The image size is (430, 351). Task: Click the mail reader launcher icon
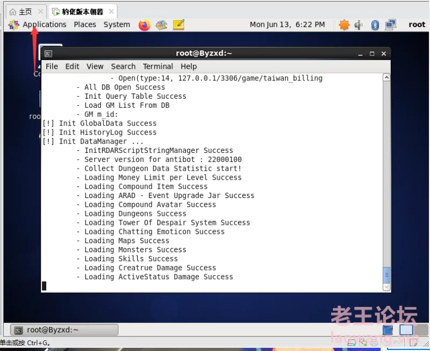(162, 25)
